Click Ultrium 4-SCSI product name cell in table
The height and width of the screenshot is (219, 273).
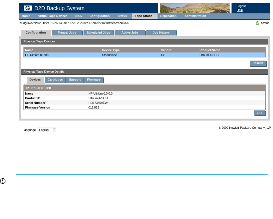pos(209,55)
